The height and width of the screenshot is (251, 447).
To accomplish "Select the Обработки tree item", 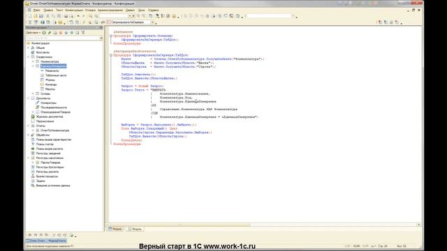I will [43, 135].
